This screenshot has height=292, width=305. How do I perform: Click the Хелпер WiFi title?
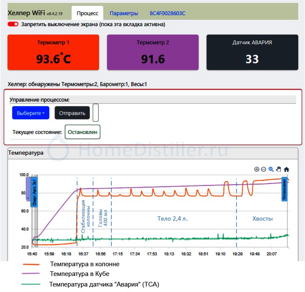tap(26, 13)
